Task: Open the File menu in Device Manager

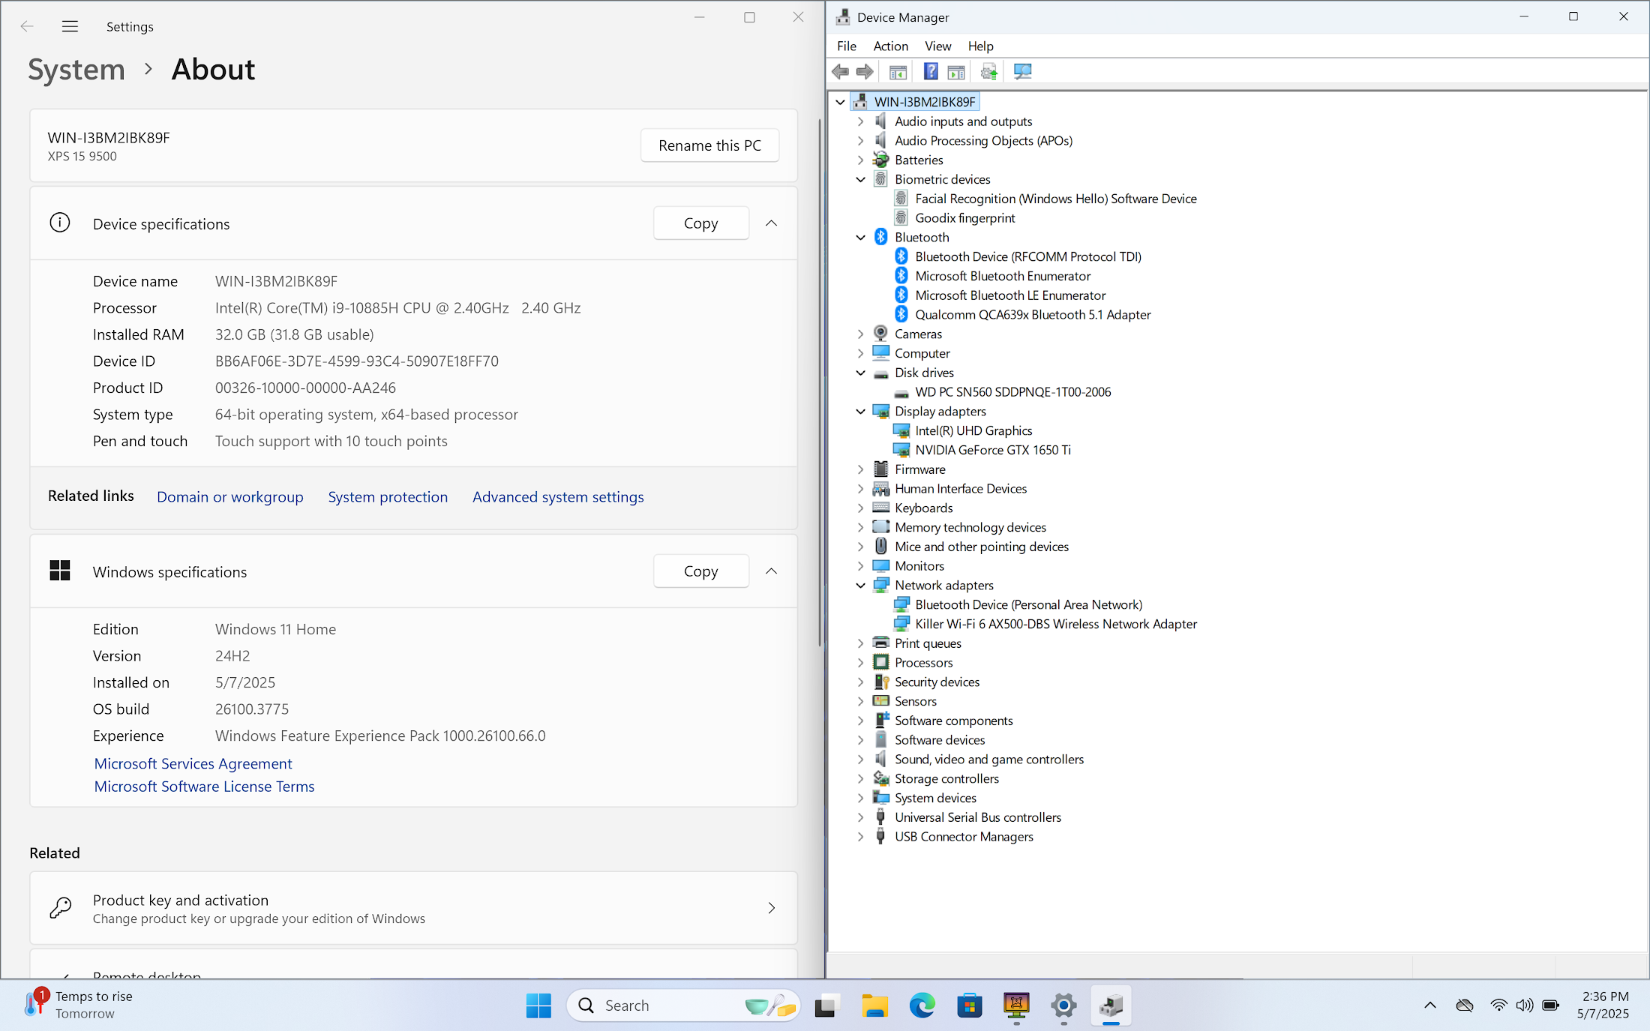Action: point(847,46)
